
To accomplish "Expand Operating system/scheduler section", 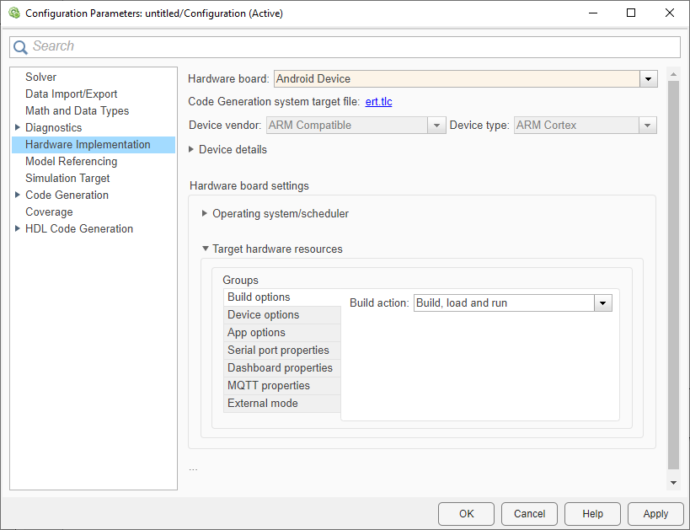I will pyautogui.click(x=205, y=213).
